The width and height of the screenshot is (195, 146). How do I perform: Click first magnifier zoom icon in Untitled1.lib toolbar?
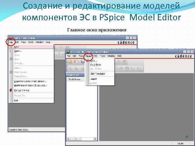[70, 68]
